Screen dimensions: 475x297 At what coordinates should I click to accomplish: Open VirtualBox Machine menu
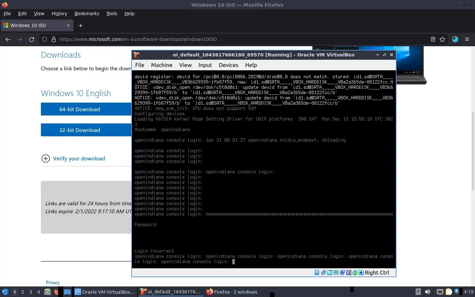coord(162,65)
